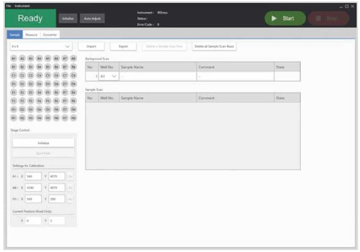Viewport: 360px width, 252px height.
Task: Open the Instrument menu
Action: tap(22, 6)
